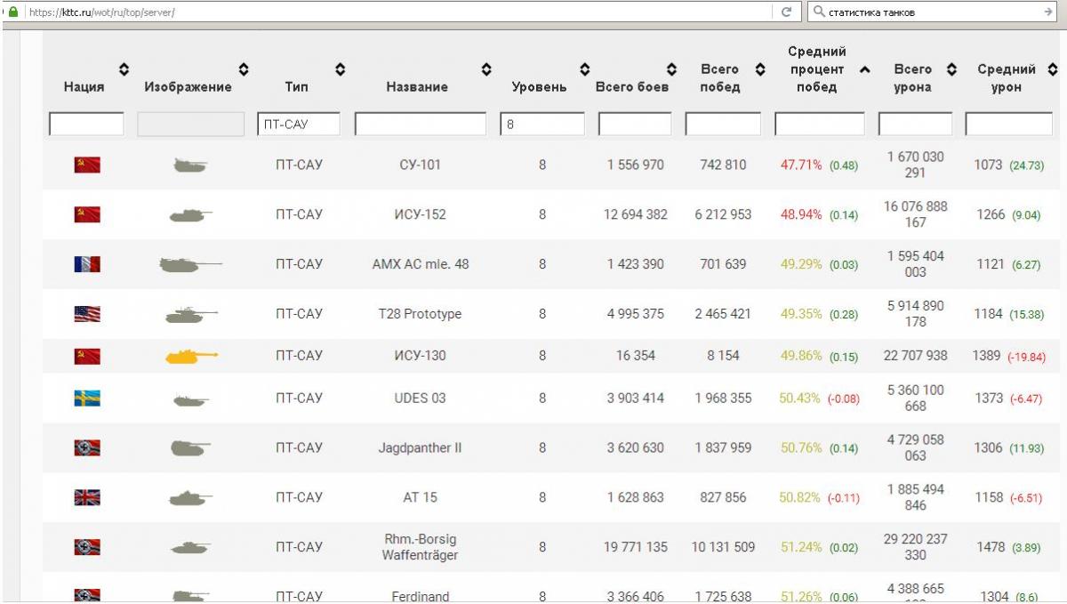This screenshot has height=604, width=1067.
Task: Click the Jagdpanther II tank silhouette
Action: [190, 447]
